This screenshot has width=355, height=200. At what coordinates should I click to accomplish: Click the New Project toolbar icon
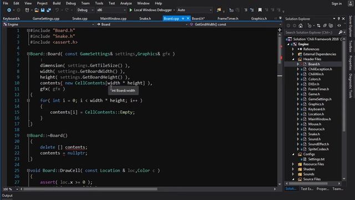pos(27,10)
